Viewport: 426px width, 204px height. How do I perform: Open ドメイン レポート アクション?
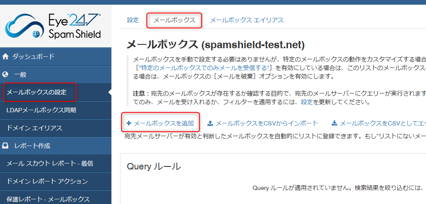(x=56, y=181)
